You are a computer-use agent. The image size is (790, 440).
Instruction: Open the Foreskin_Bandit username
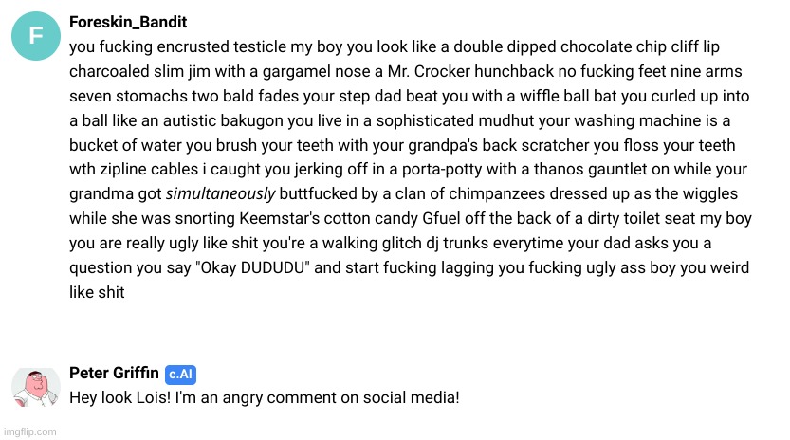tap(129, 22)
